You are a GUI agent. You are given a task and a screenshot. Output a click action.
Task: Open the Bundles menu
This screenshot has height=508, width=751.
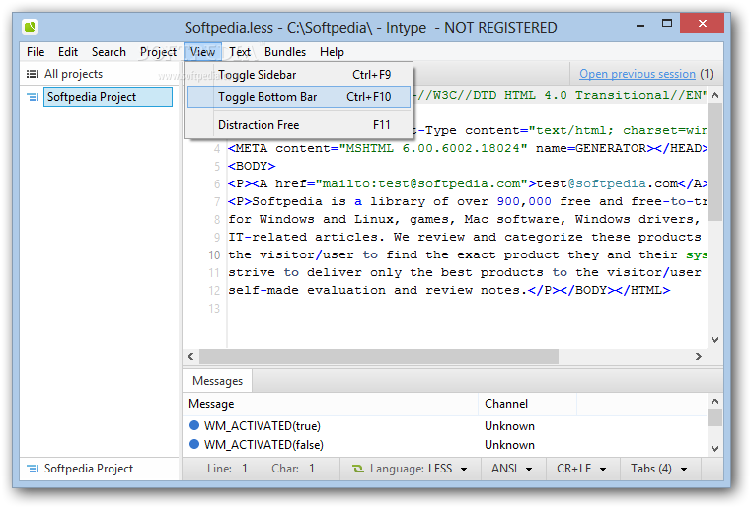pos(285,52)
